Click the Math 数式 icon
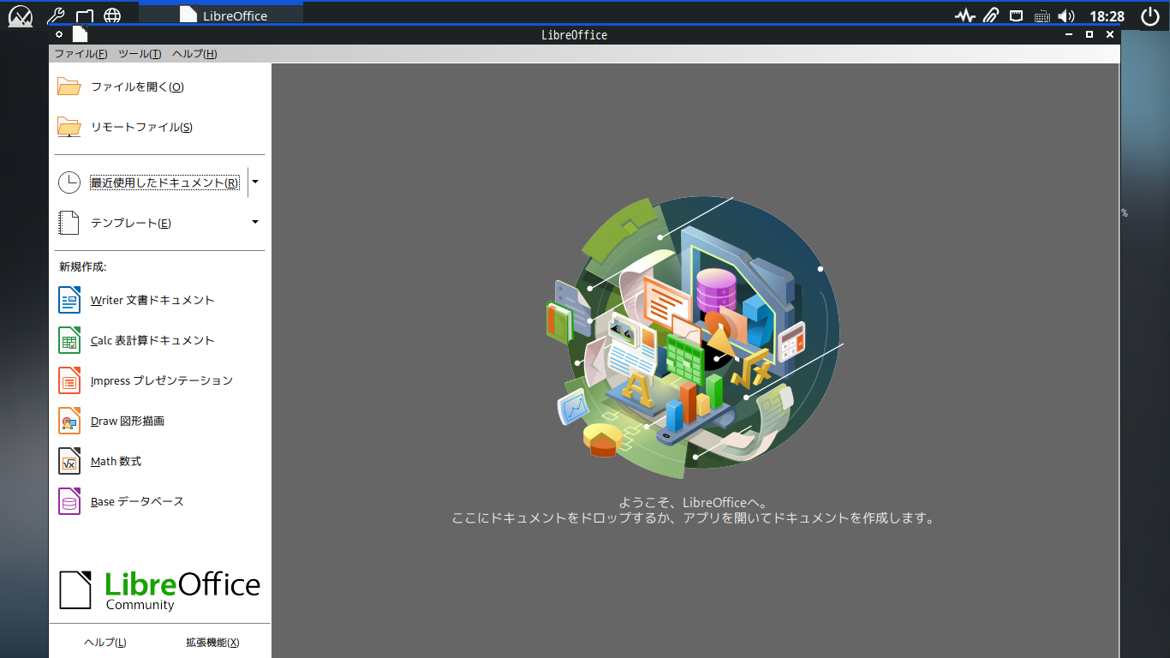This screenshot has width=1170, height=658. pyautogui.click(x=69, y=461)
